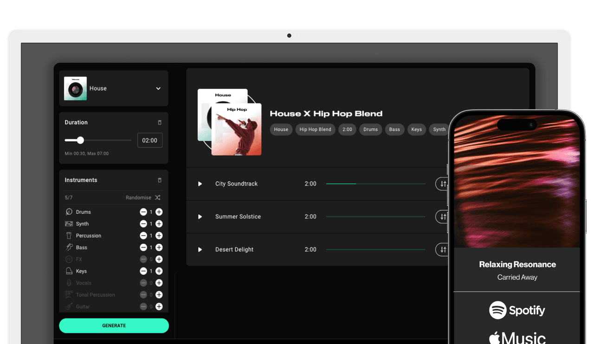Open mixer settings for City Soundtrack
Image resolution: width=594 pixels, height=344 pixels.
click(442, 184)
